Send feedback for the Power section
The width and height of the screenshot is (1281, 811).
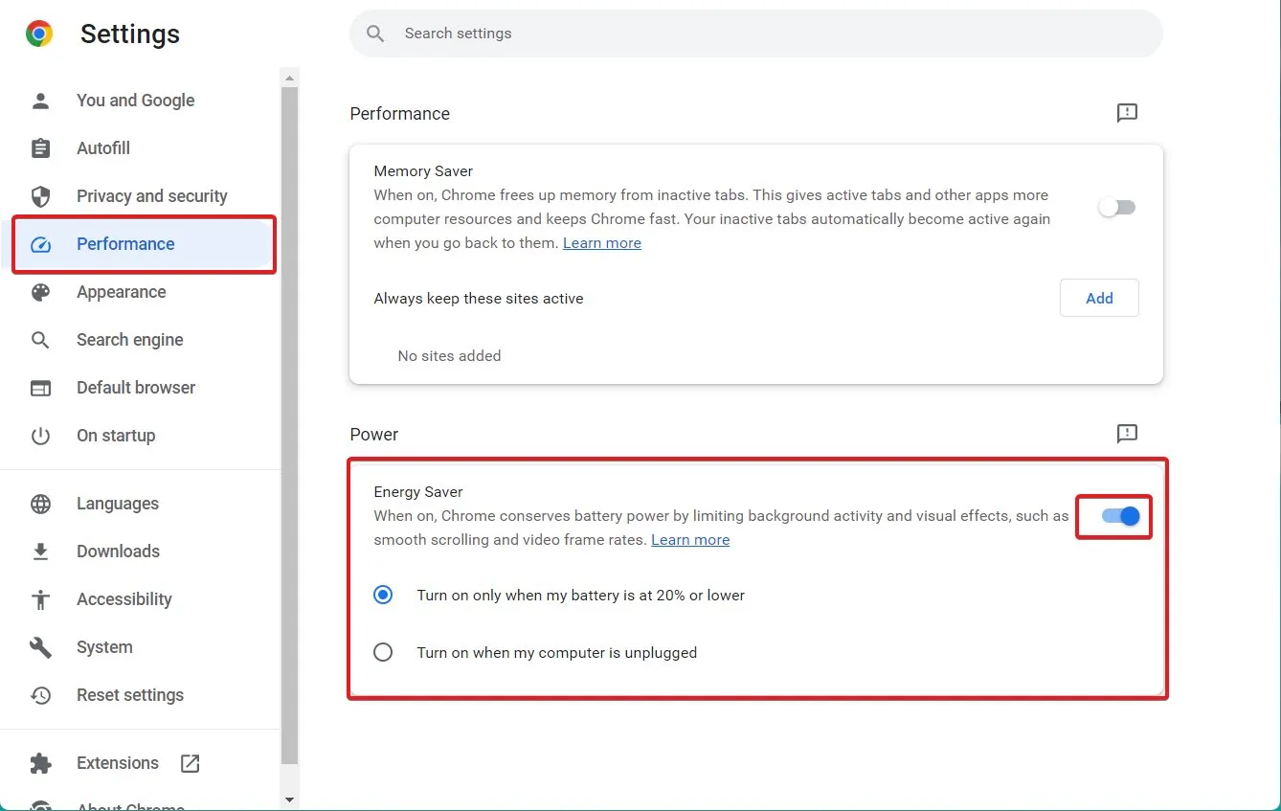click(x=1127, y=434)
